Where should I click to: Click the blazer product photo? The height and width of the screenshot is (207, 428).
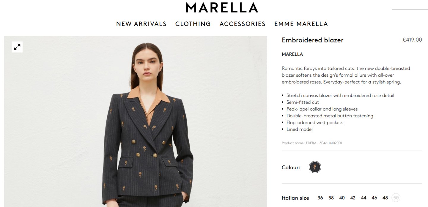(136, 121)
